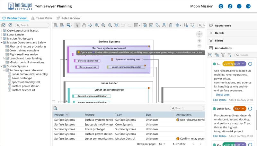This screenshot has width=257, height=146.
Task: Open the rows per page 50 dropdown
Action: click(162, 144)
